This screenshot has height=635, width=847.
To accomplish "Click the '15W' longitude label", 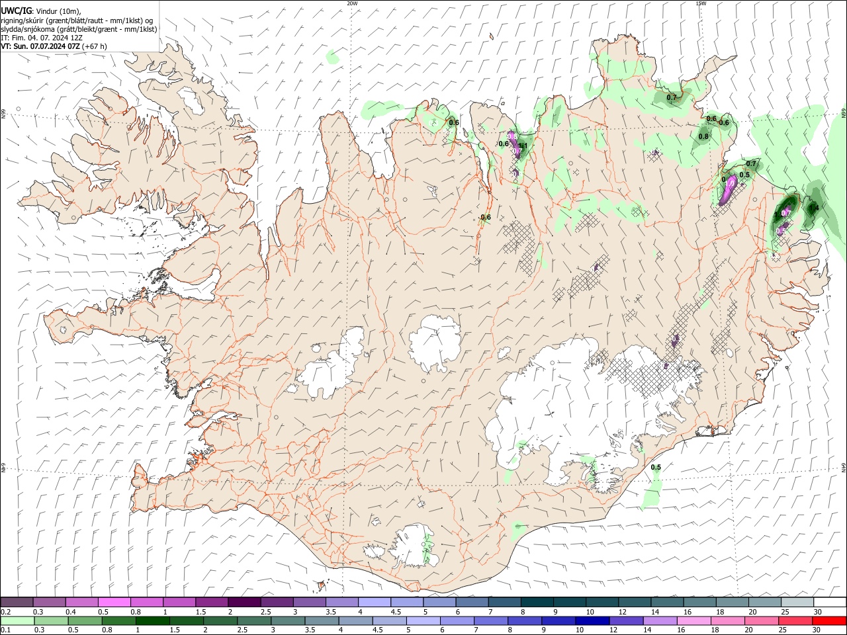I will (701, 3).
